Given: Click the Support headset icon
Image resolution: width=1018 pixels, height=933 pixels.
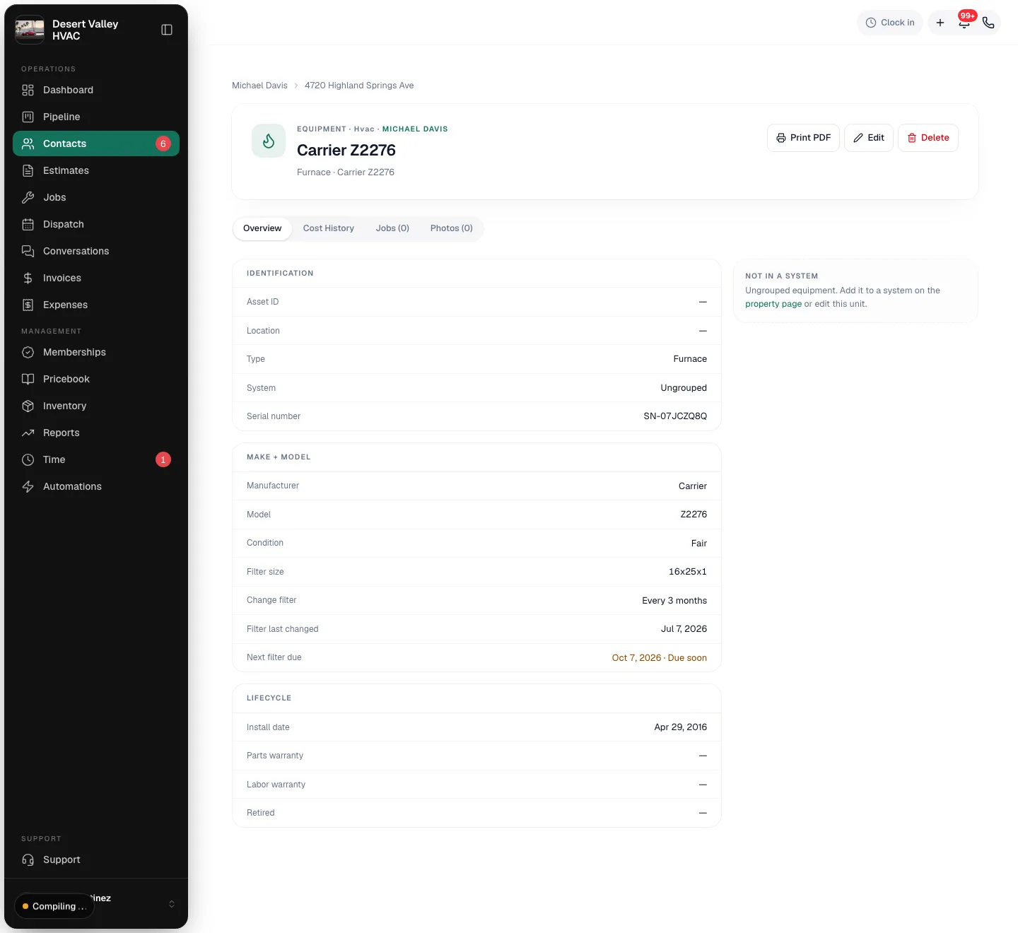Looking at the screenshot, I should click(x=28, y=859).
